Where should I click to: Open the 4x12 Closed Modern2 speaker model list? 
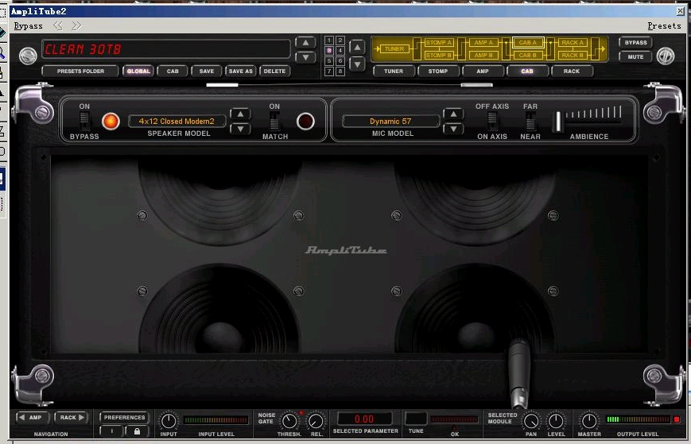click(x=177, y=121)
